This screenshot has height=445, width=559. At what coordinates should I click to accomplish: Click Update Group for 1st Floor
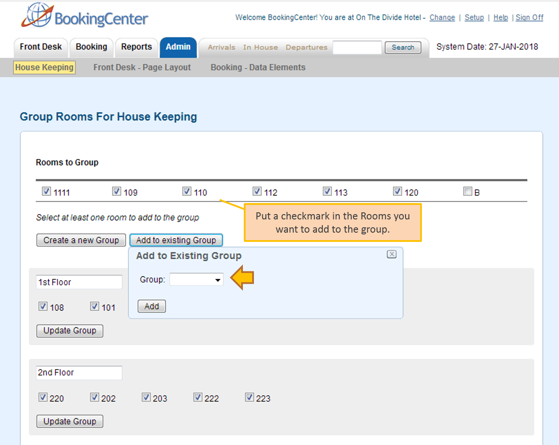point(70,331)
